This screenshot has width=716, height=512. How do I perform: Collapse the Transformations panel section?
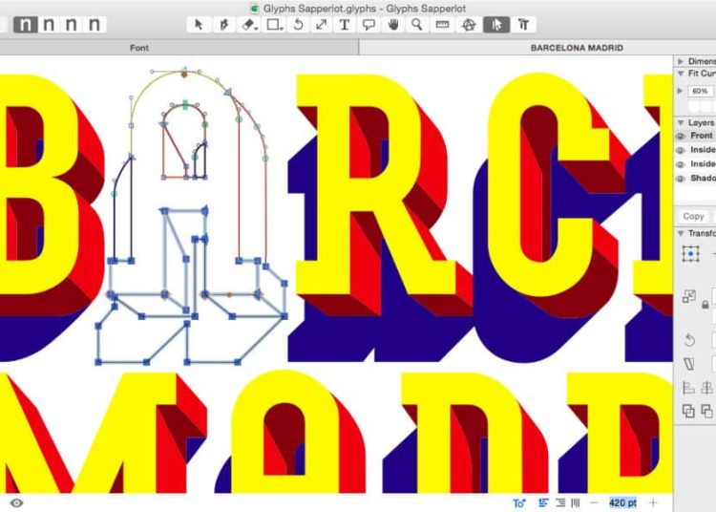click(x=680, y=233)
